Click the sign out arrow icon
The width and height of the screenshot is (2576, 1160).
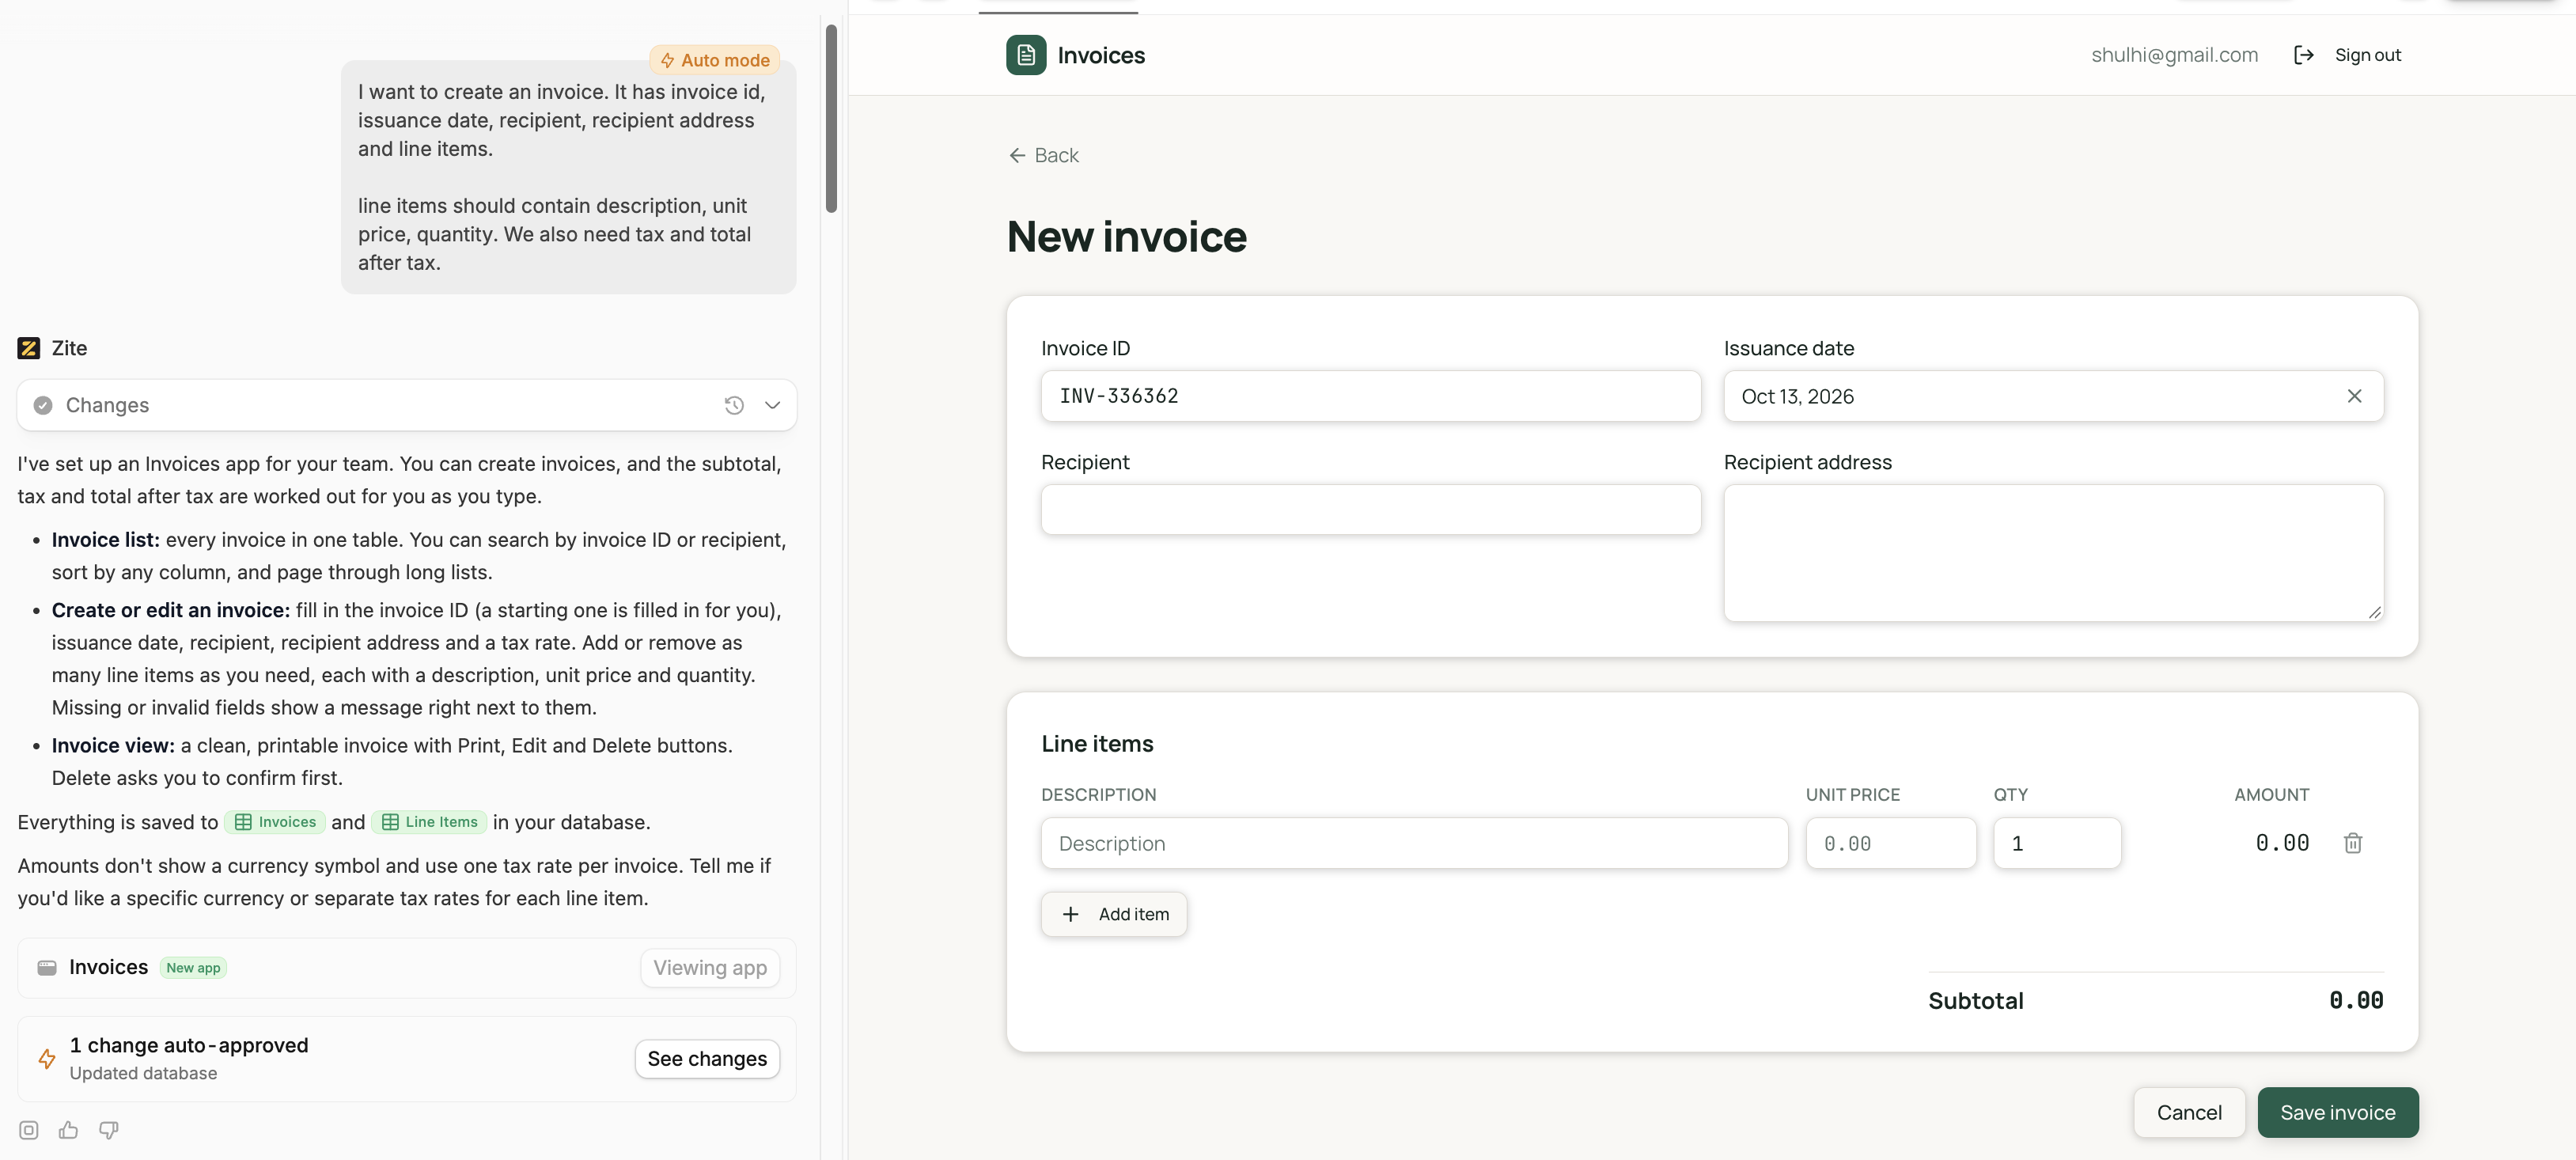coord(2303,55)
